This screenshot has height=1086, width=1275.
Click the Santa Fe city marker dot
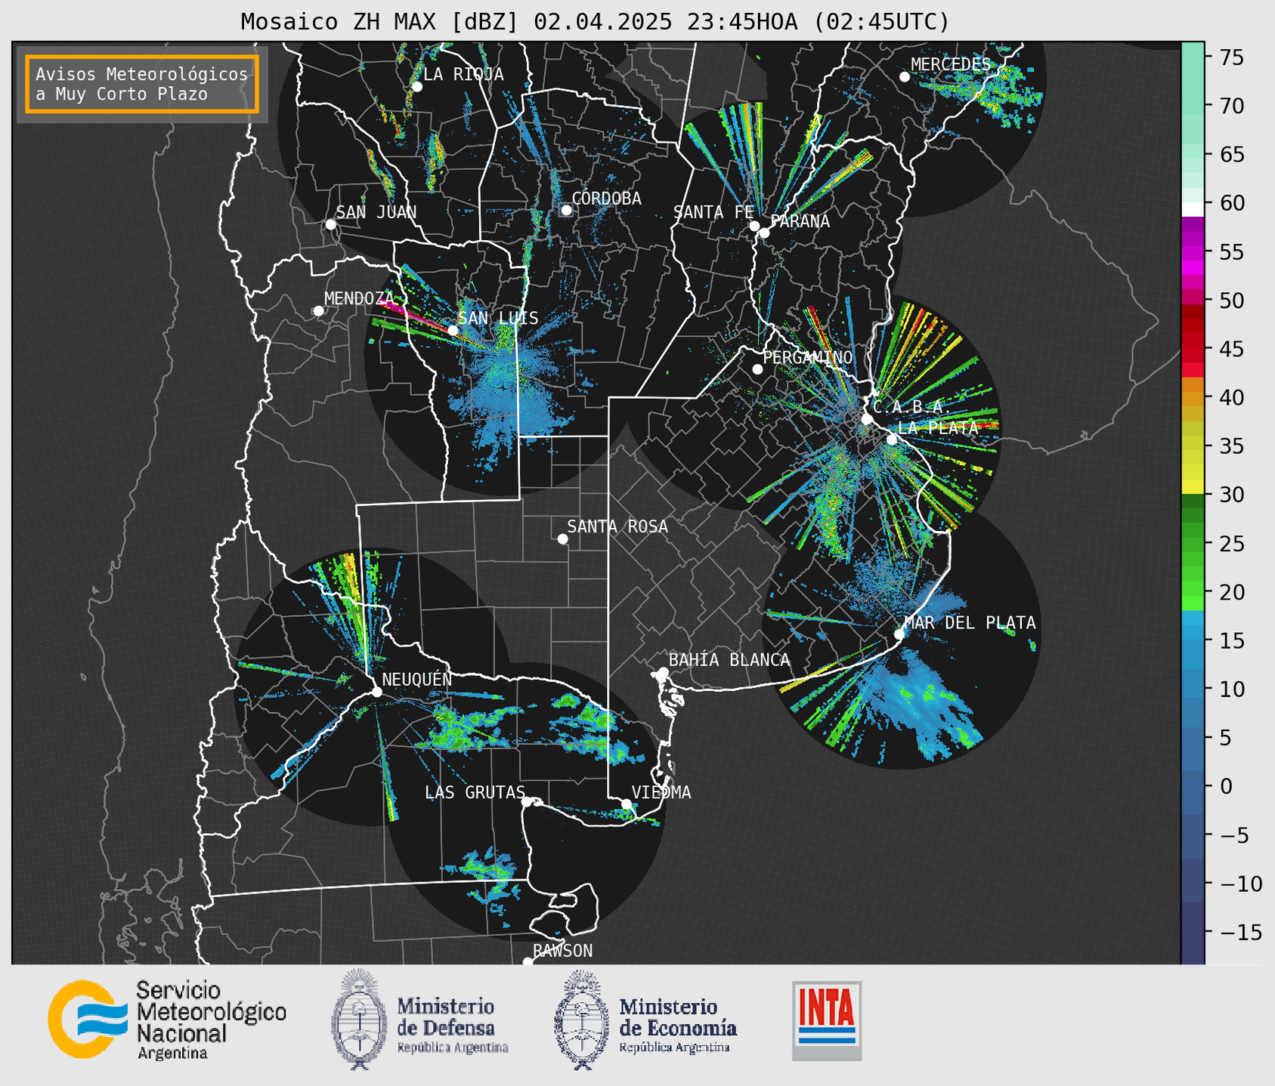[754, 226]
